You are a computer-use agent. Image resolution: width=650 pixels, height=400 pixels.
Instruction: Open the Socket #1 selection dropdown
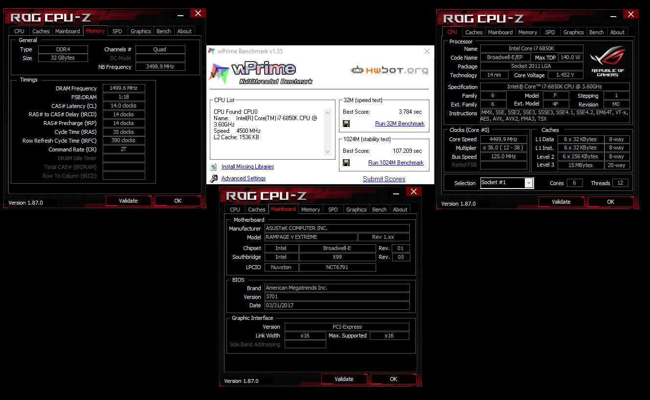point(529,183)
